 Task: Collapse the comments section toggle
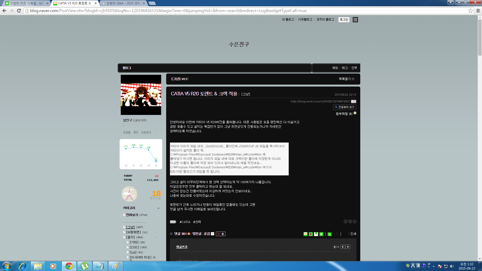tap(171, 234)
